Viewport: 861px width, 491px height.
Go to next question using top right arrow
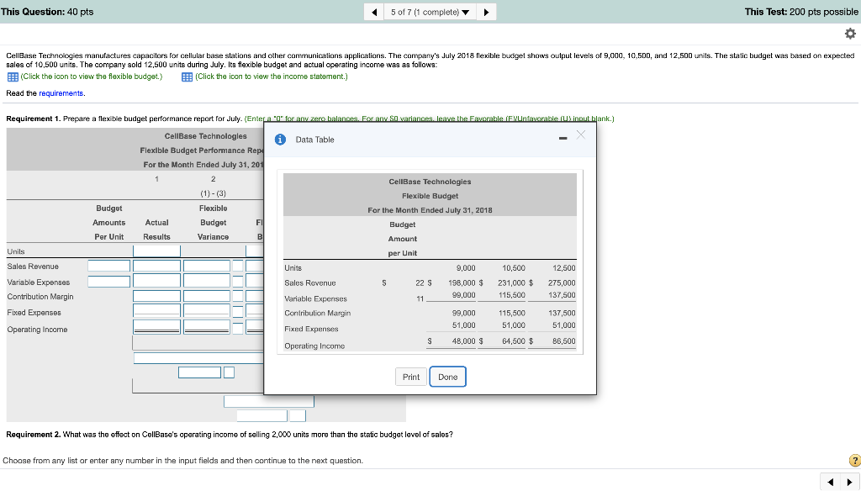[486, 12]
